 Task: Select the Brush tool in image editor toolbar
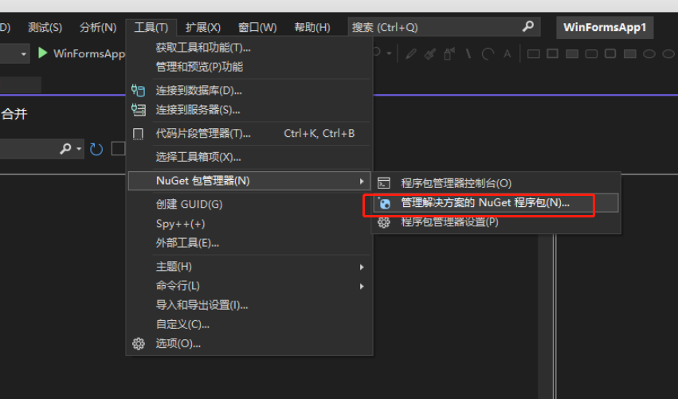(x=429, y=54)
